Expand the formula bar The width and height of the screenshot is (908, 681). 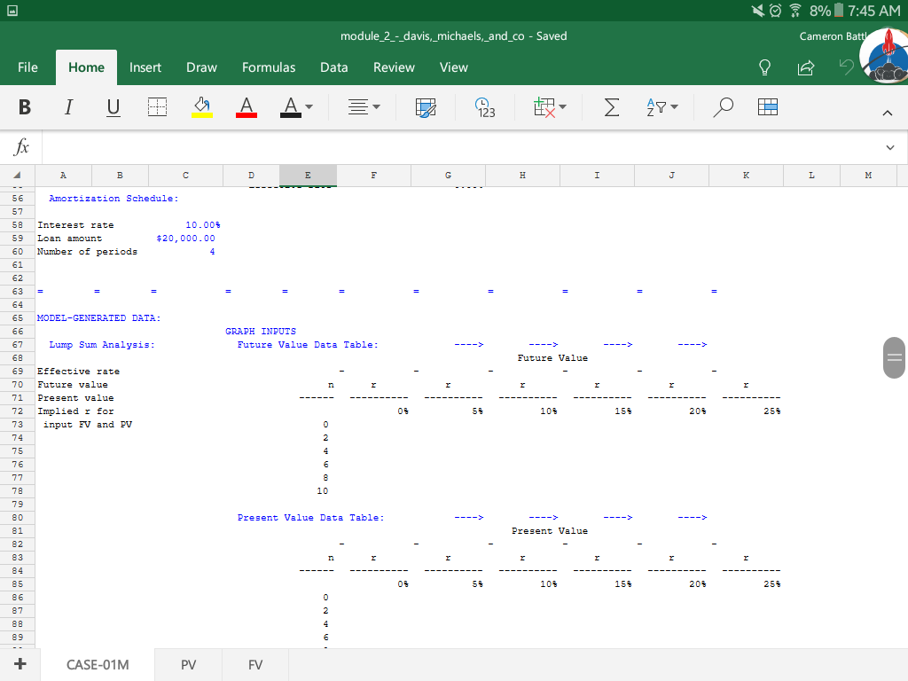(890, 148)
